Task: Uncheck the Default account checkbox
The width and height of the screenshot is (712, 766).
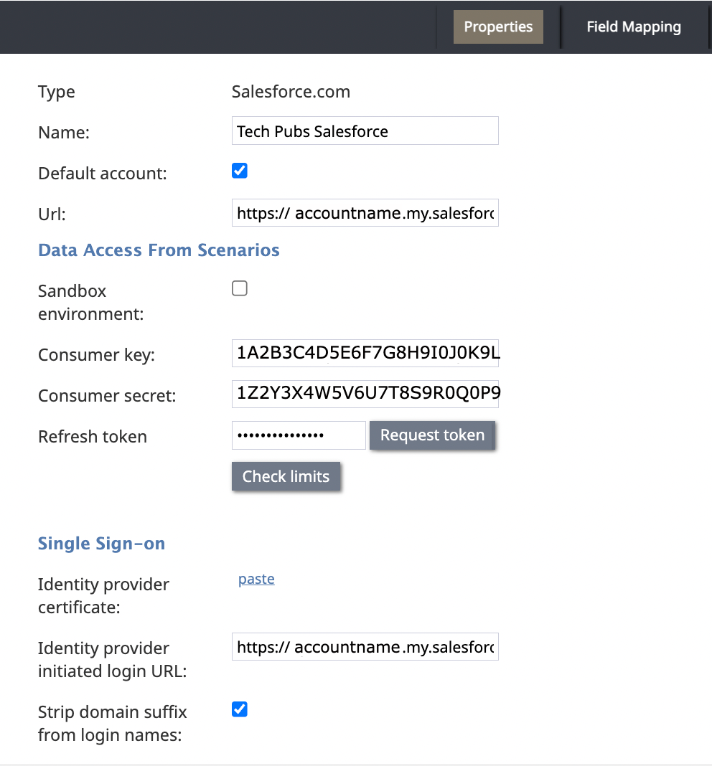Action: pos(240,171)
